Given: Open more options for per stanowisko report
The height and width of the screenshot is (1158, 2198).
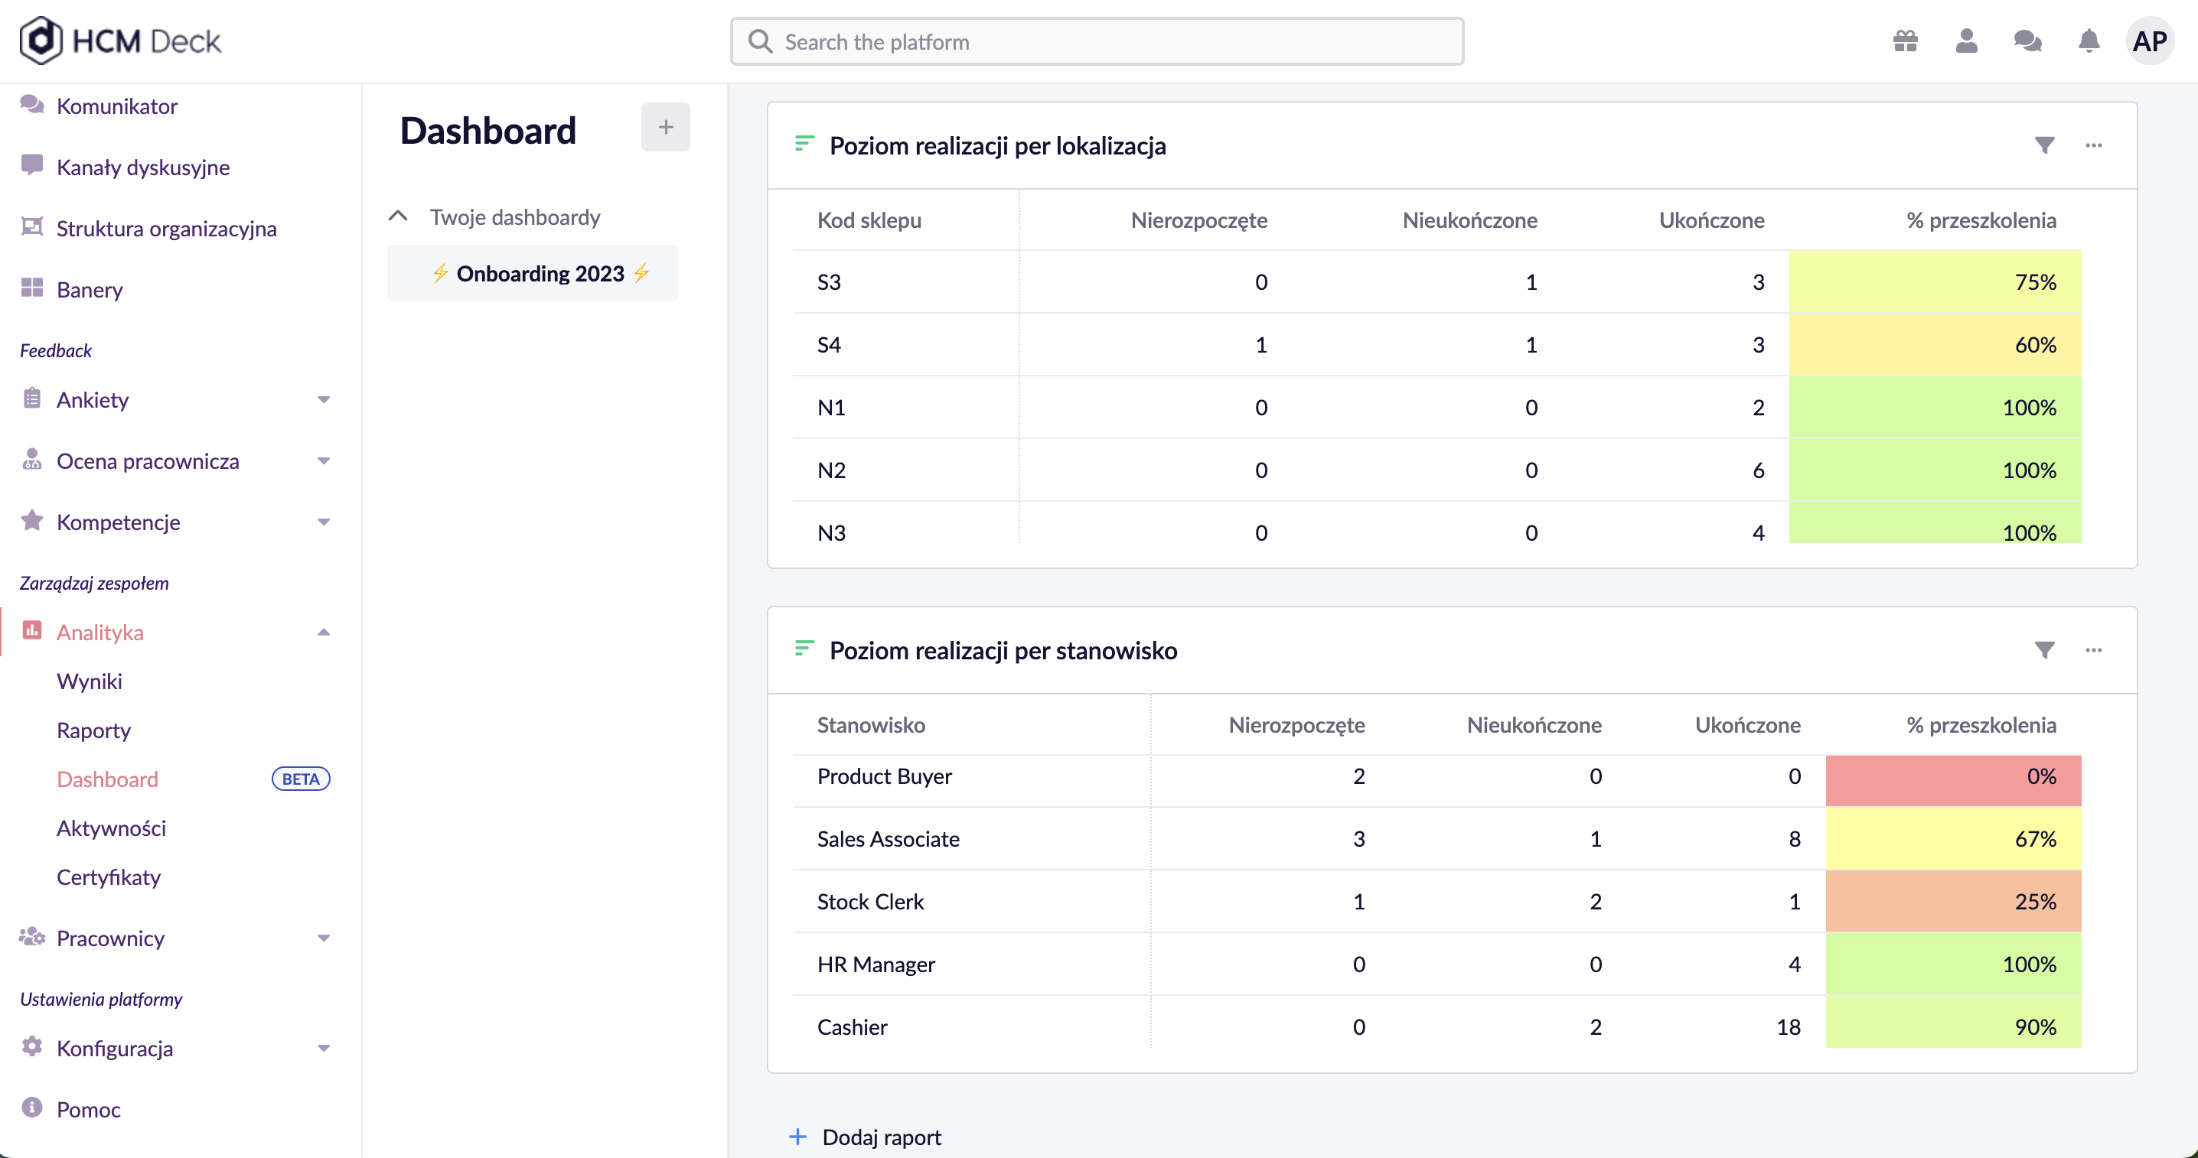Looking at the screenshot, I should tap(2094, 650).
